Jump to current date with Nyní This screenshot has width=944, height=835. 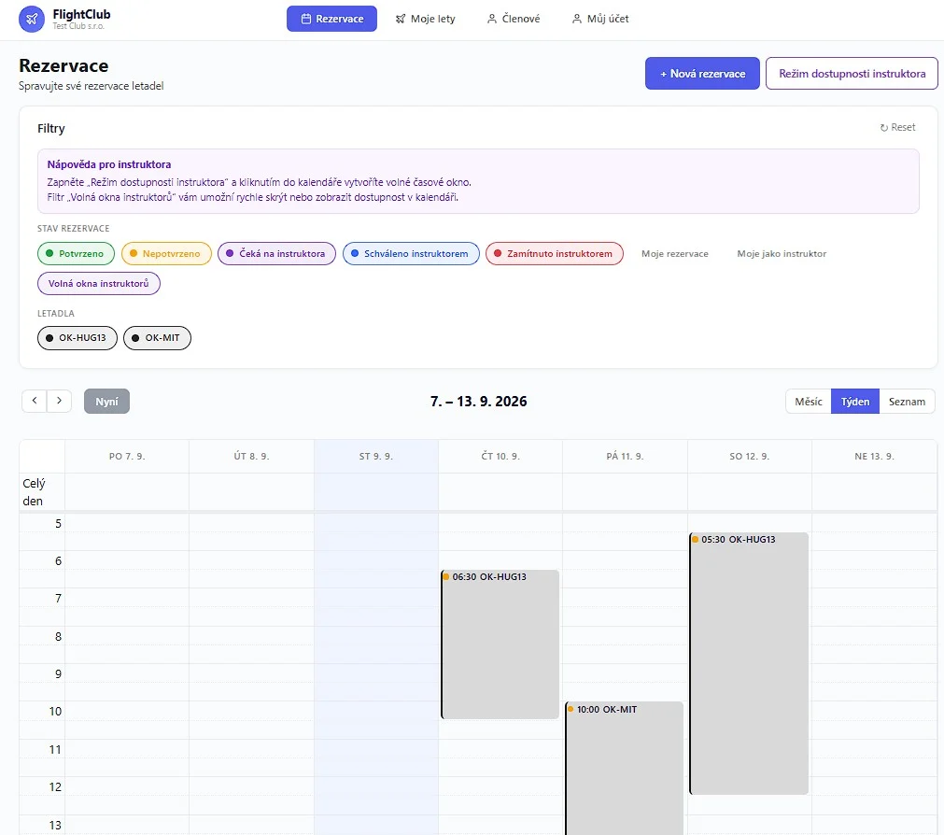pos(106,402)
